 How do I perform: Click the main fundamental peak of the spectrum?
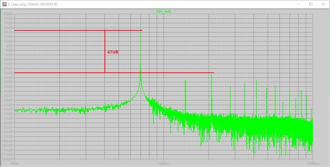pyautogui.click(x=141, y=41)
